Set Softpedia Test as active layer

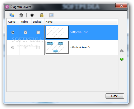click(x=13, y=32)
